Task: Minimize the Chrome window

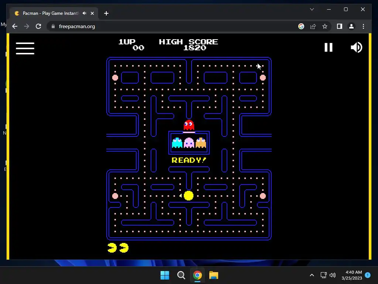Action: [x=329, y=9]
